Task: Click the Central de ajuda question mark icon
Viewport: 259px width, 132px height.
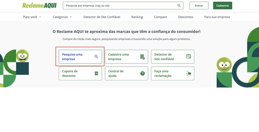Action: [142, 73]
